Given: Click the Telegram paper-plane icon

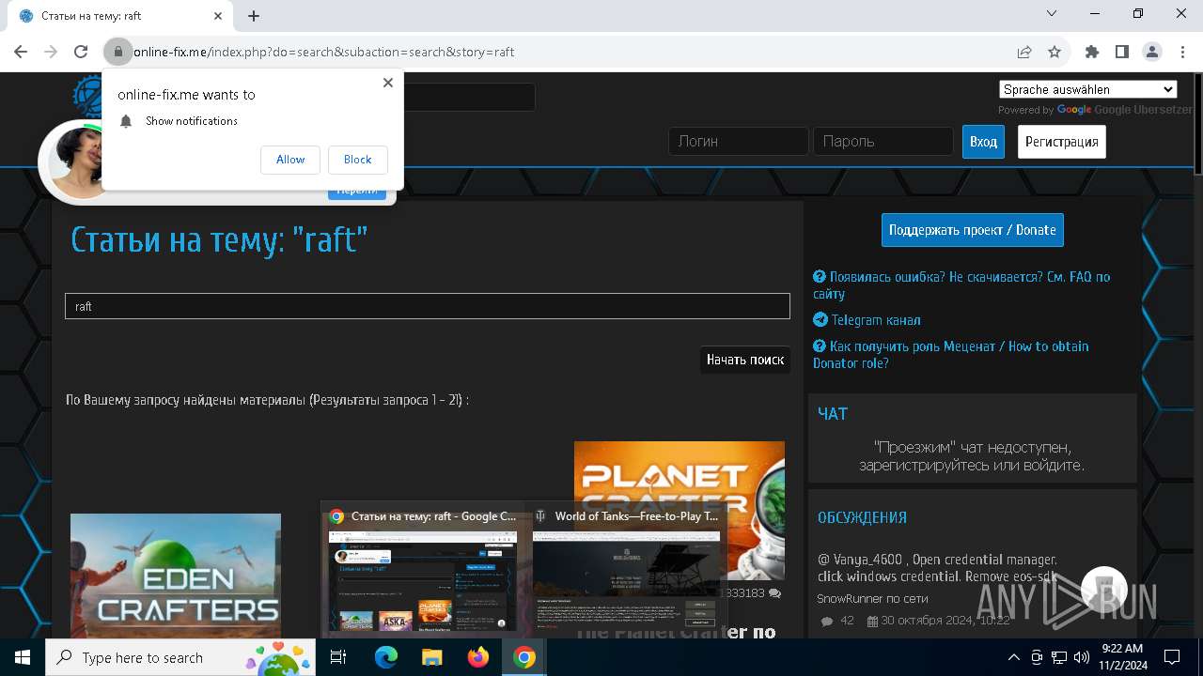Looking at the screenshot, I should tap(820, 319).
